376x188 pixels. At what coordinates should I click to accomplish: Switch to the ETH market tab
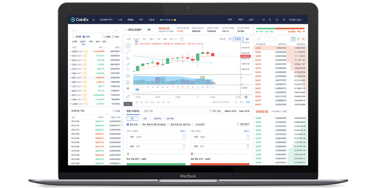[104, 41]
